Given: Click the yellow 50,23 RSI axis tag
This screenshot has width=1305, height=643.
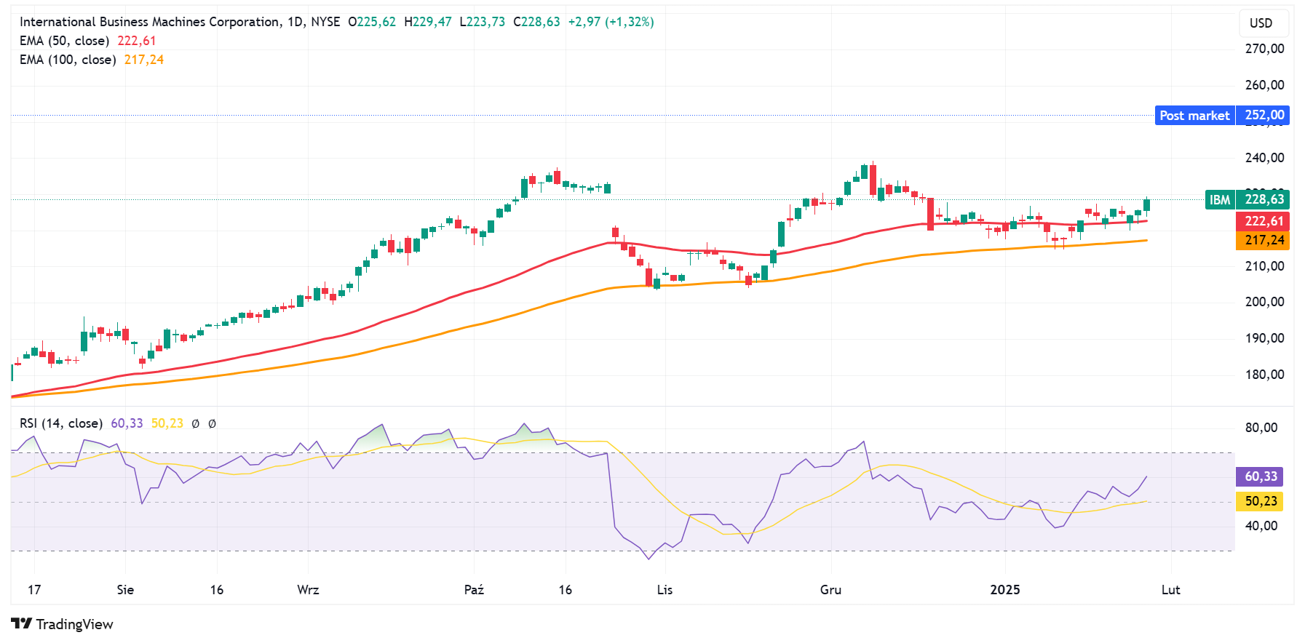Looking at the screenshot, I should tap(1260, 501).
